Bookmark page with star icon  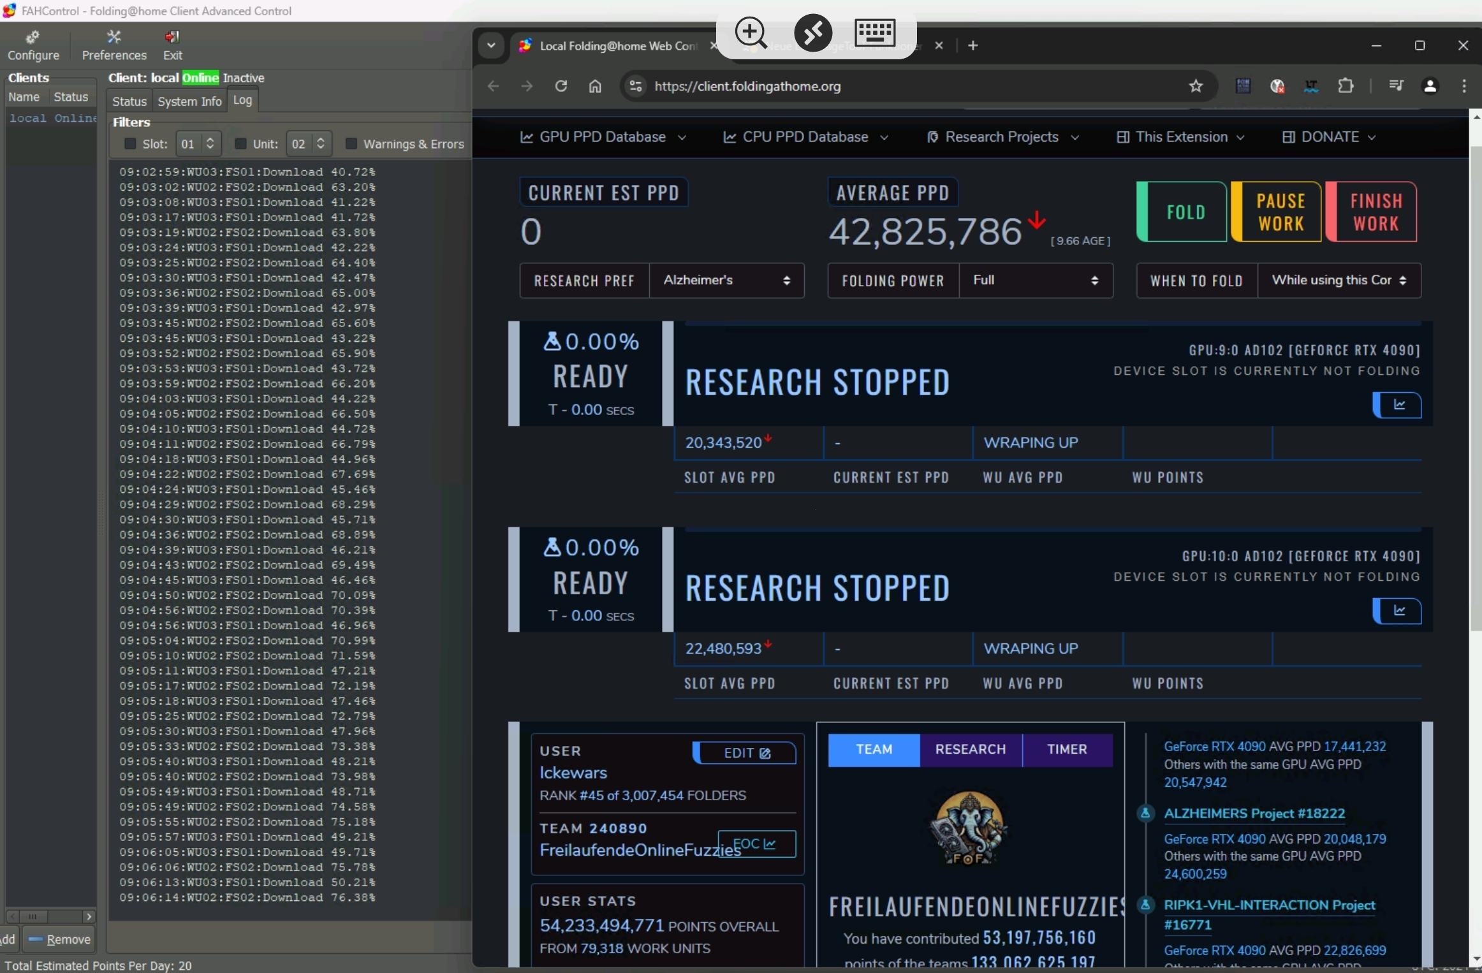coord(1196,86)
